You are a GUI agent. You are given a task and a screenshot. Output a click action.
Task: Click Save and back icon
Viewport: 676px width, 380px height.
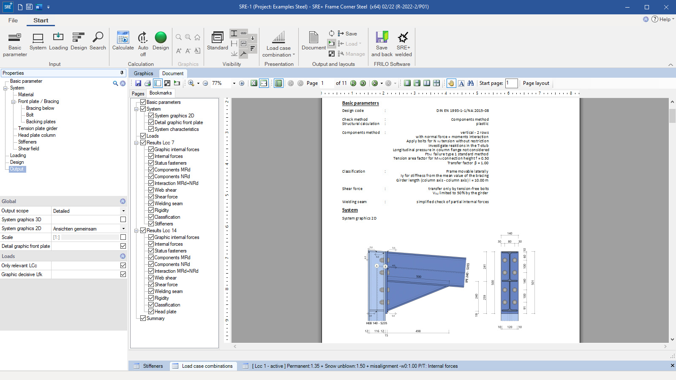point(382,44)
